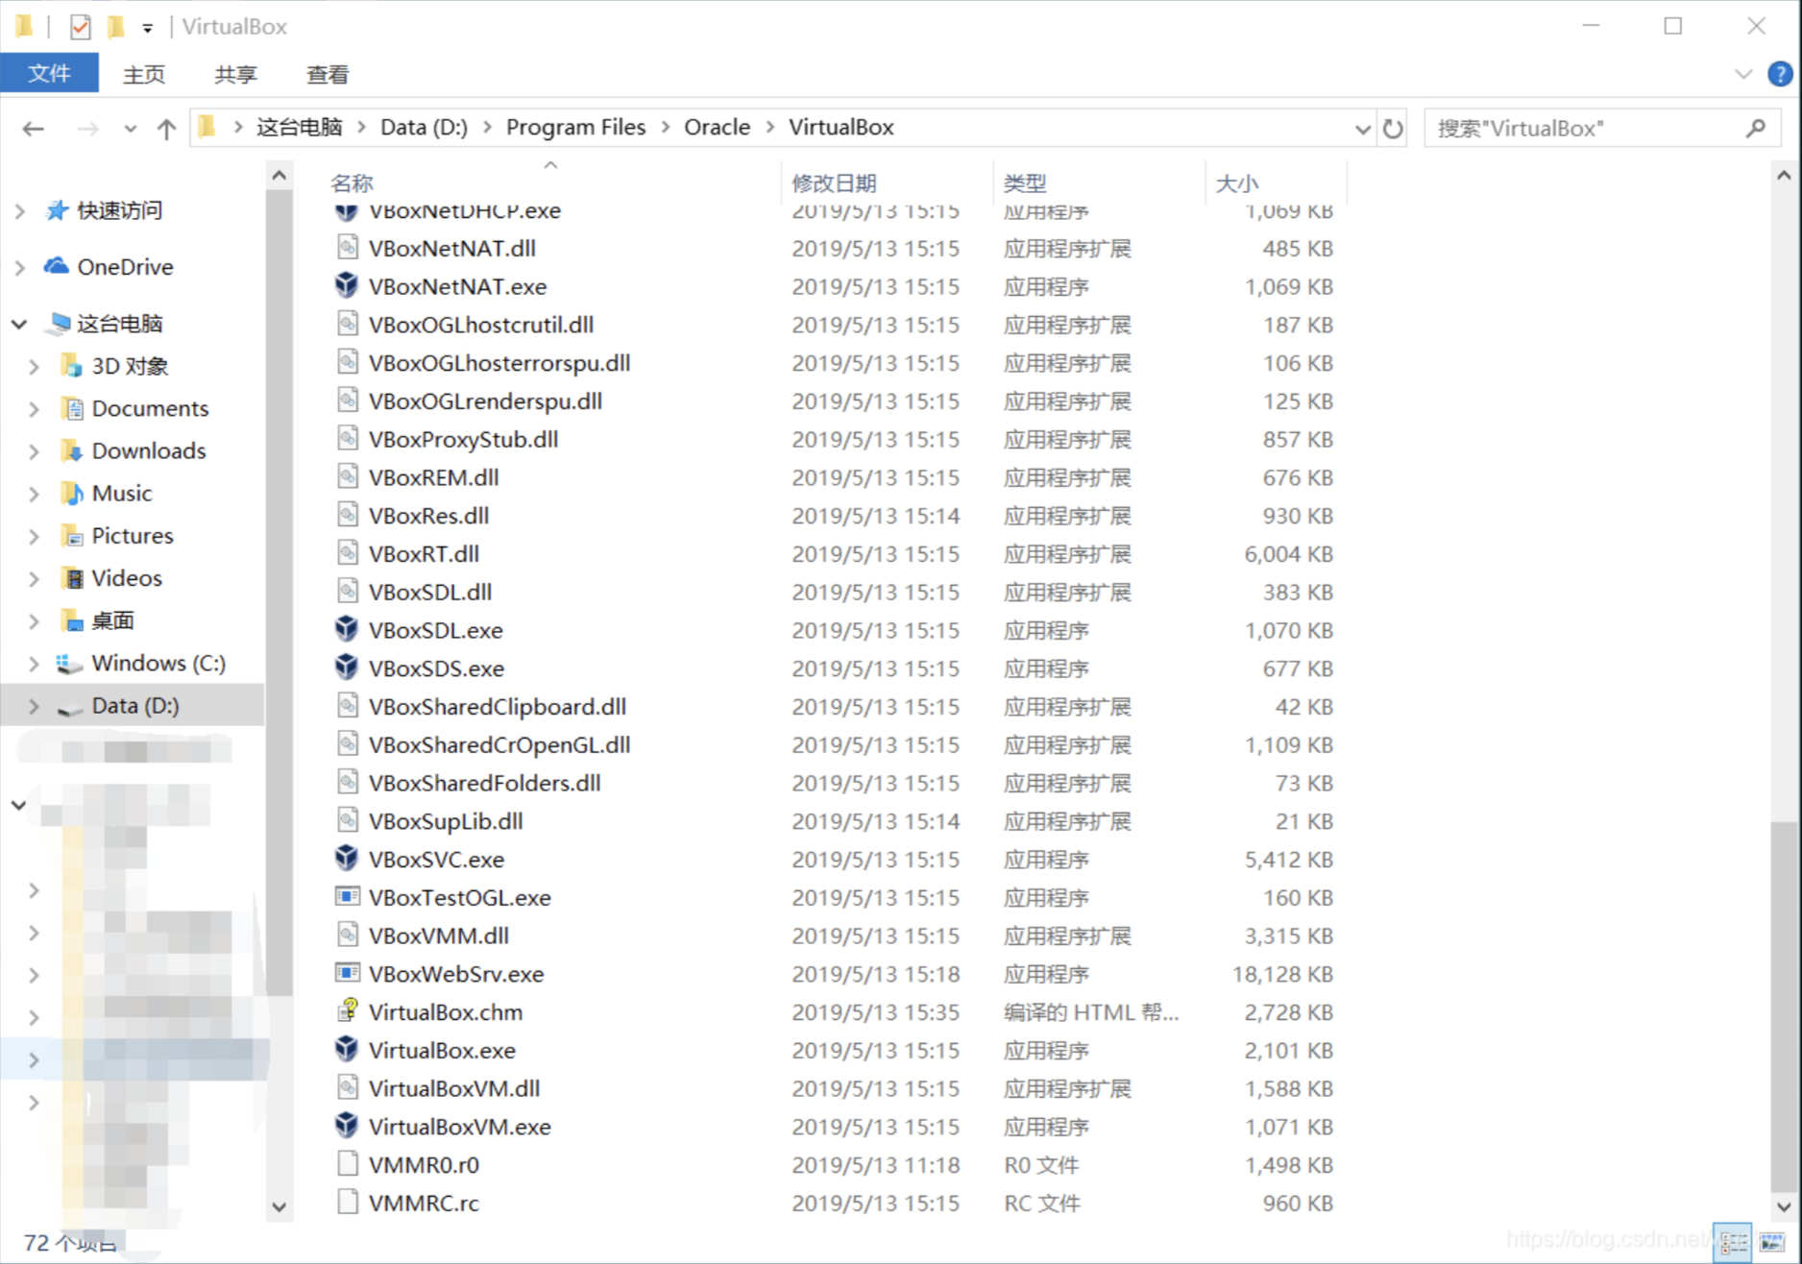
Task: Navigate to Program Files in breadcrumb
Action: [x=575, y=128]
